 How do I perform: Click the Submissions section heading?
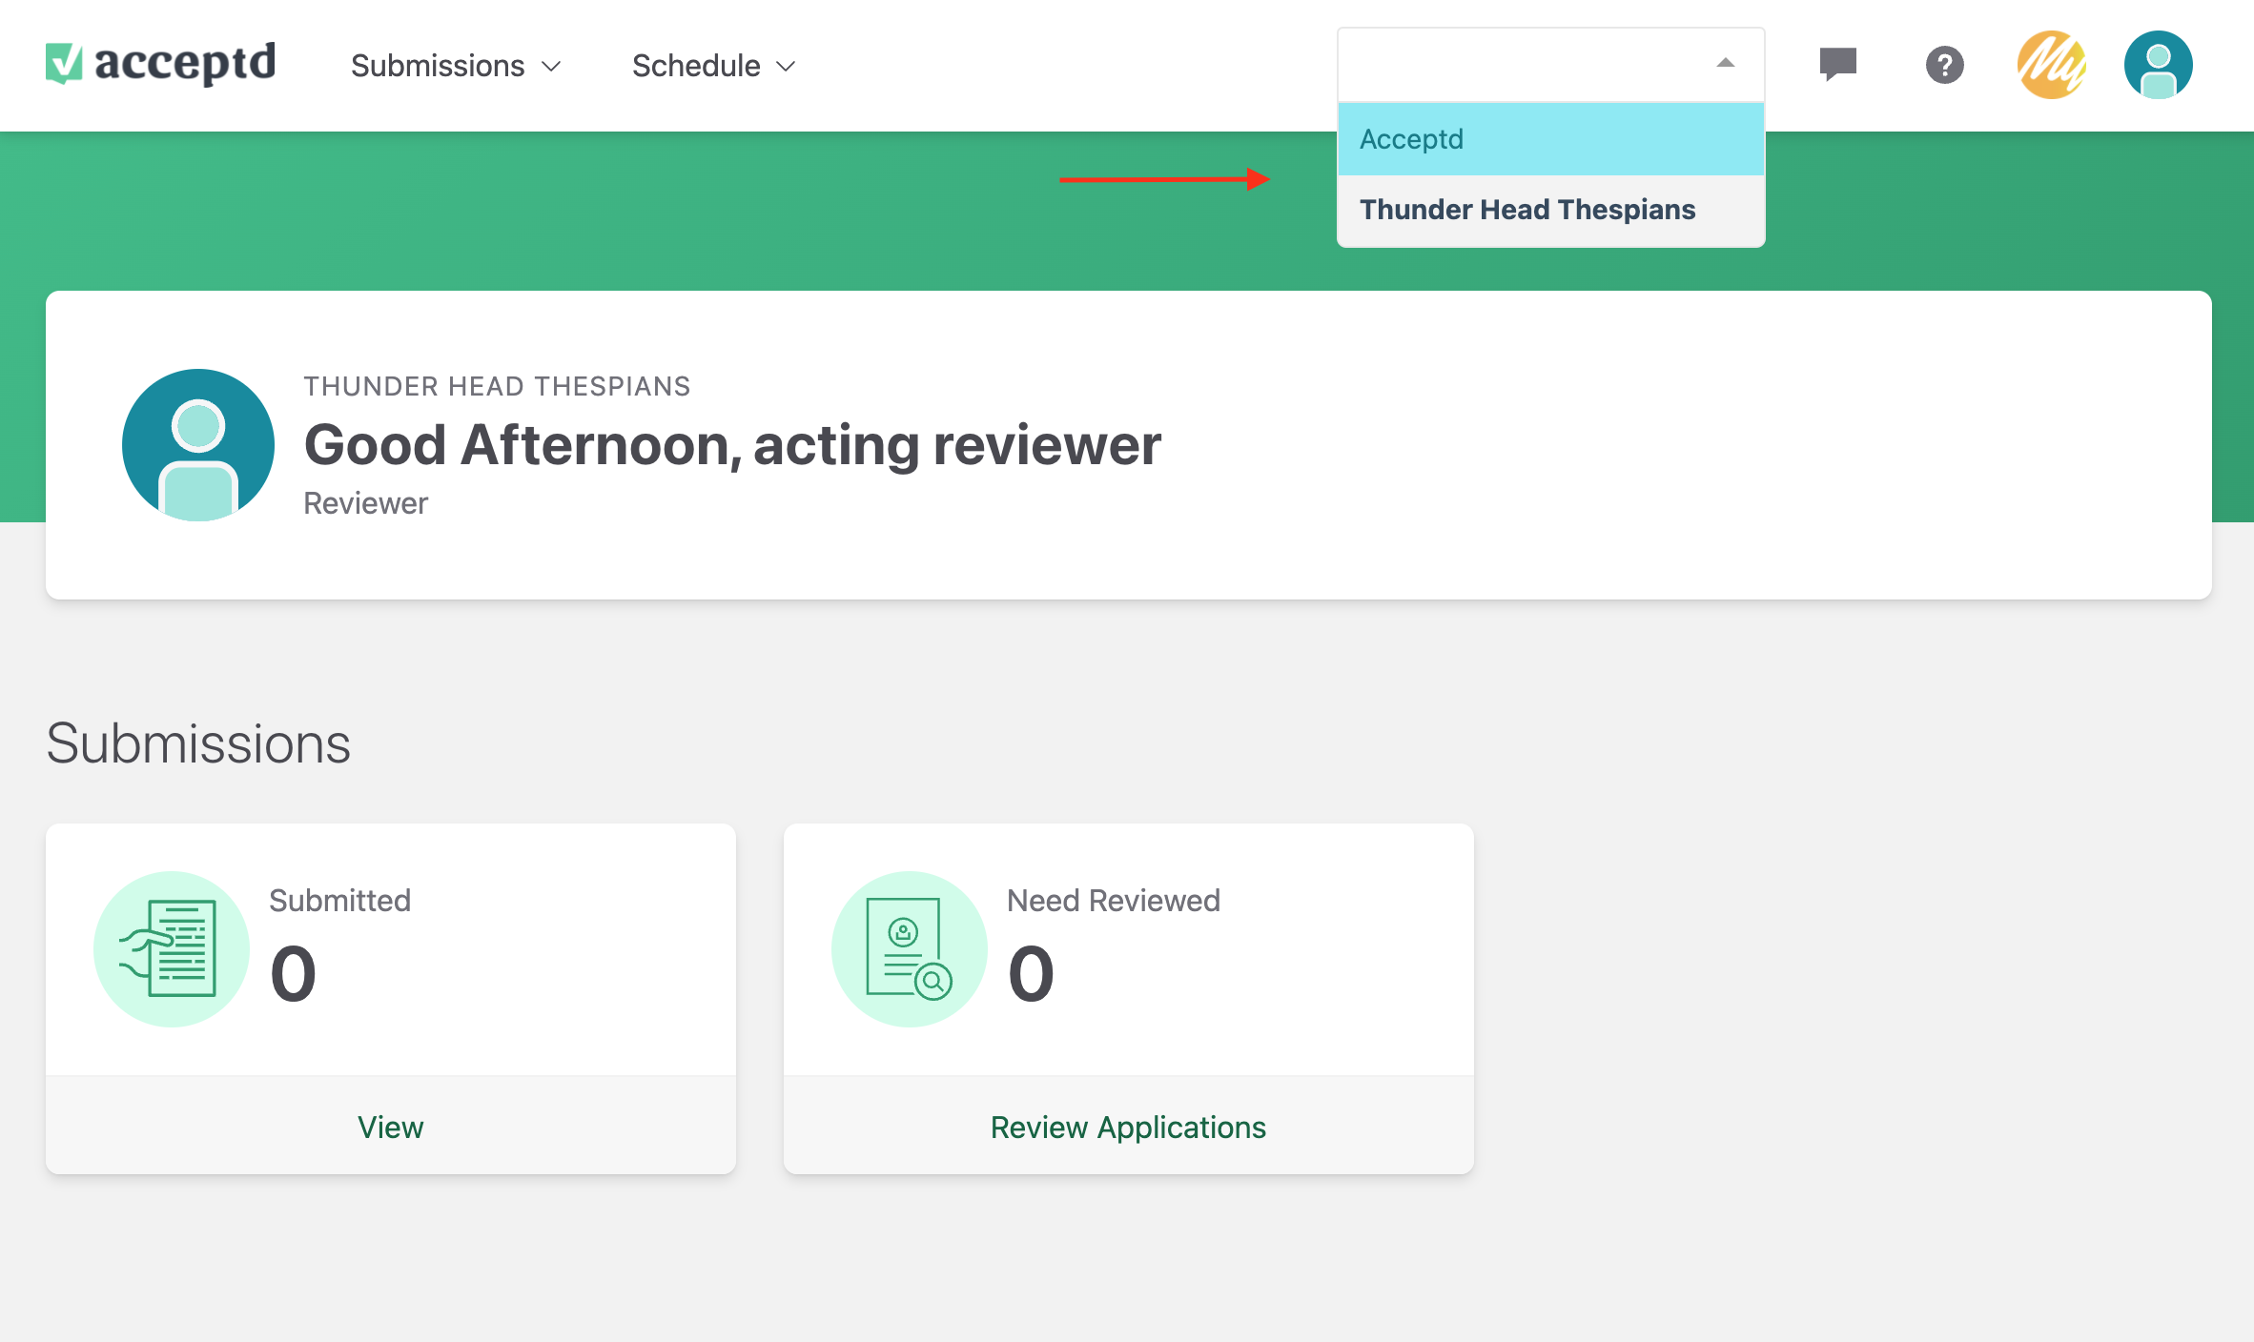point(198,743)
